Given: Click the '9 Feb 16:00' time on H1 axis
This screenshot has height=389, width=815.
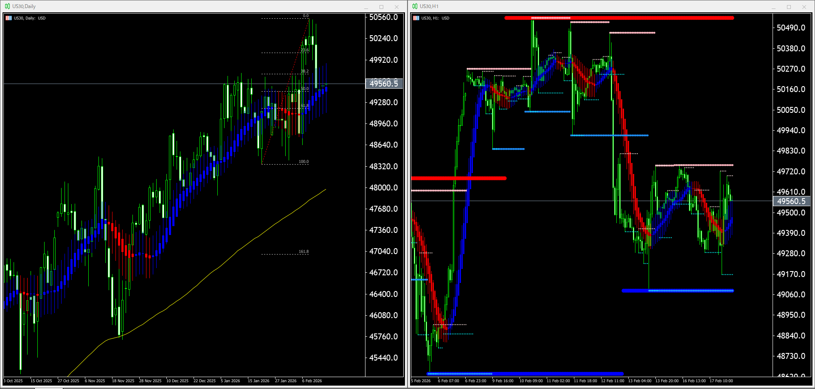Looking at the screenshot, I should coord(503,381).
